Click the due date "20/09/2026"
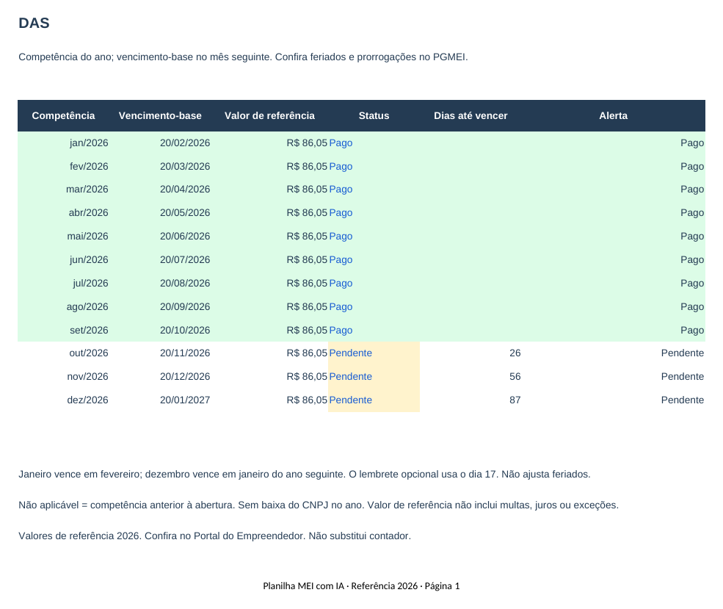This screenshot has width=723, height=609. coord(185,307)
